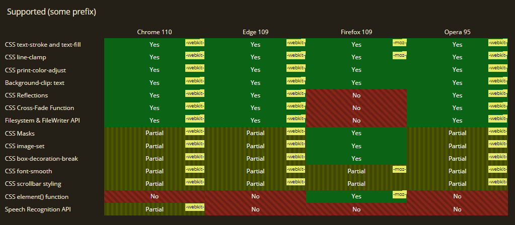The width and height of the screenshot is (515, 225).
Task: Click the Opera 95 column header
Action: [x=457, y=32]
